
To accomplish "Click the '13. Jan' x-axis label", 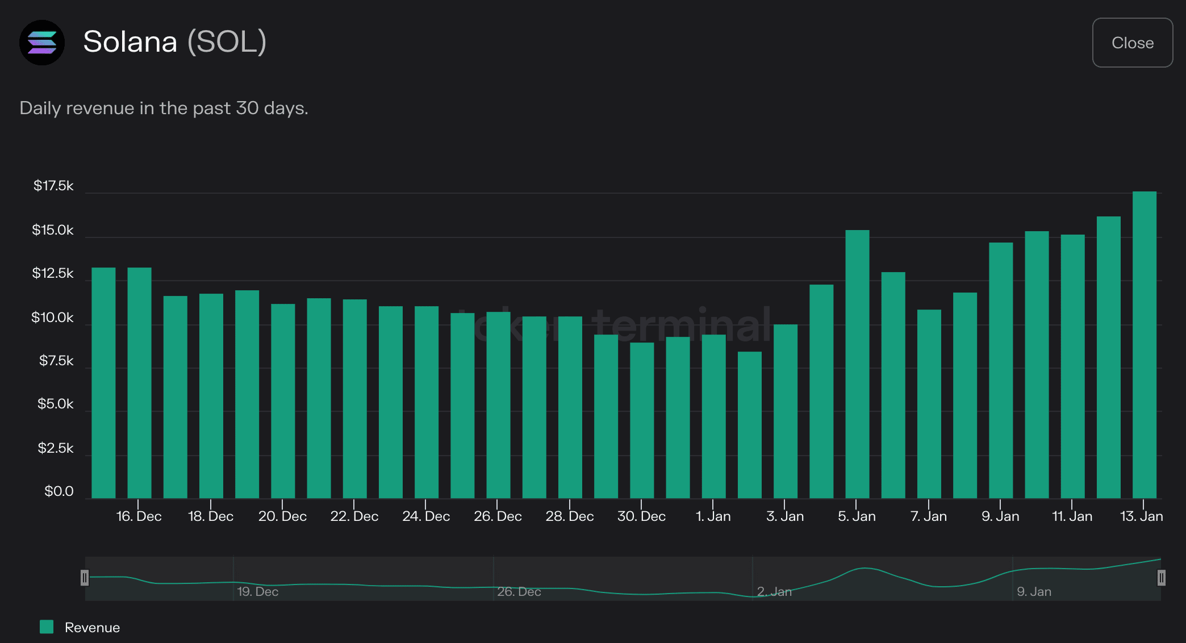I will (1141, 516).
